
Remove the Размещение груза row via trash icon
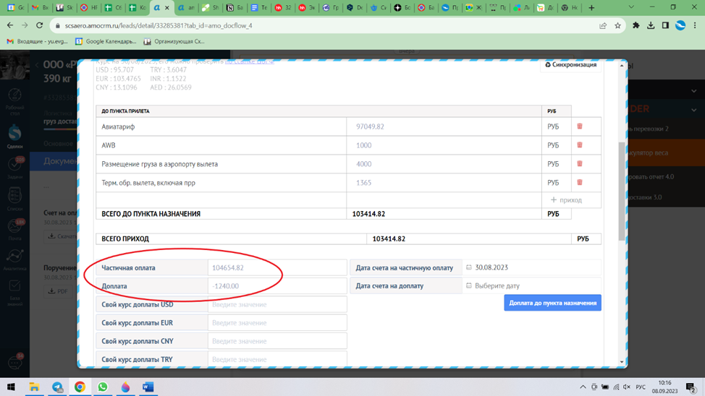click(x=579, y=164)
